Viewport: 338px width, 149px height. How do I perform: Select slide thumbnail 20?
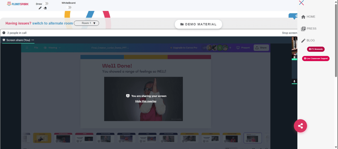coord(147,138)
